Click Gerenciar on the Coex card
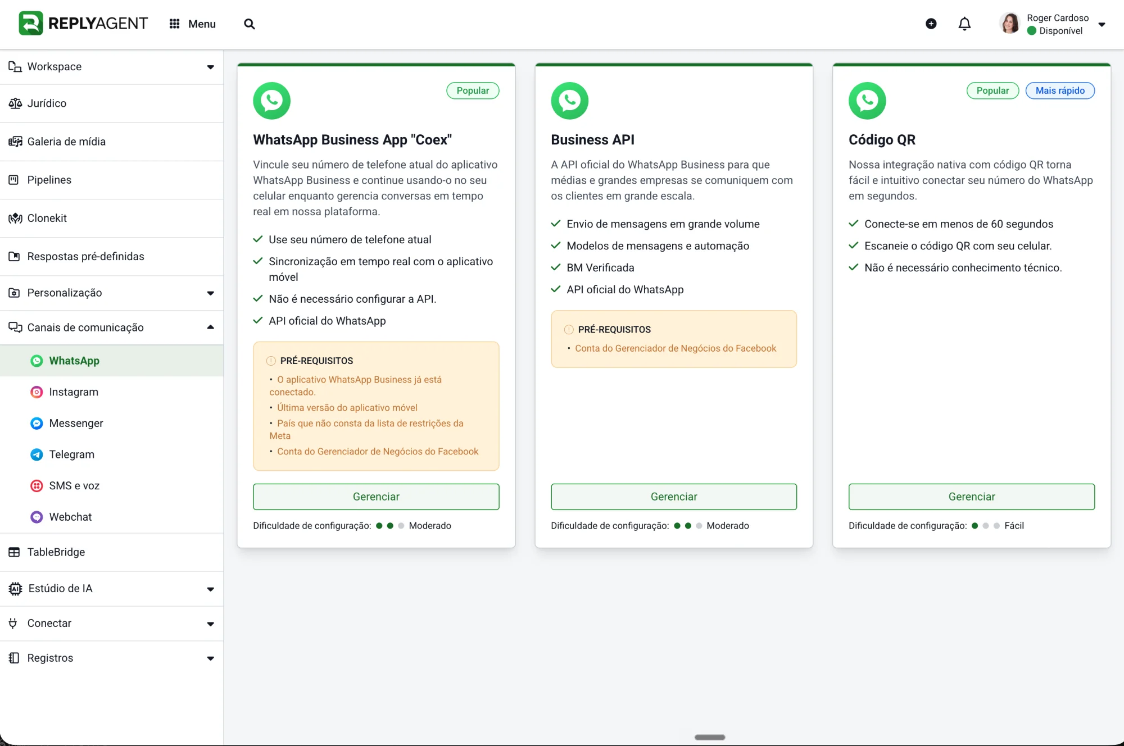The height and width of the screenshot is (746, 1124). (376, 497)
